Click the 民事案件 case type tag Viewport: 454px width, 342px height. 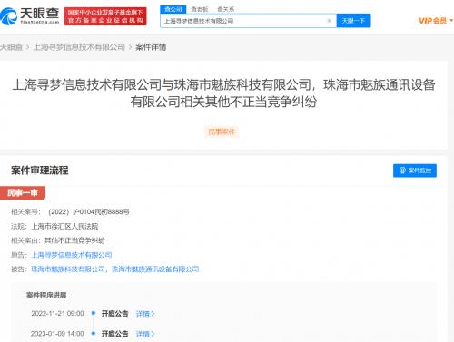click(x=222, y=132)
